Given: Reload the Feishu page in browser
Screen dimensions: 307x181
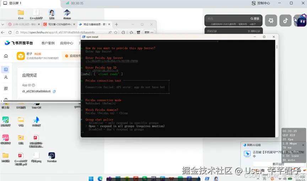Looking at the screenshot, I should click(x=10, y=32).
